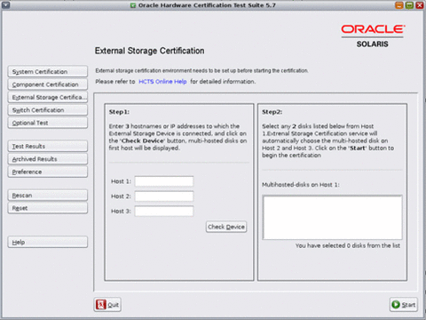Image resolution: width=426 pixels, height=320 pixels.
Task: Click the Rescan button
Action: pyautogui.click(x=48, y=196)
